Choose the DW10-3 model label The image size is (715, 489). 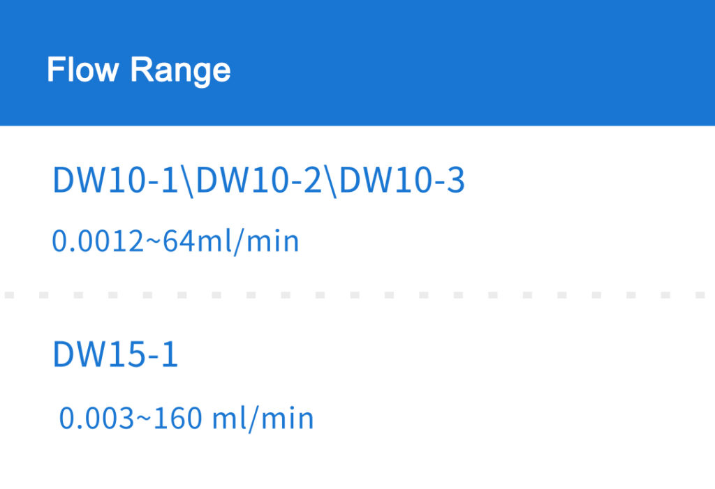[x=402, y=180]
